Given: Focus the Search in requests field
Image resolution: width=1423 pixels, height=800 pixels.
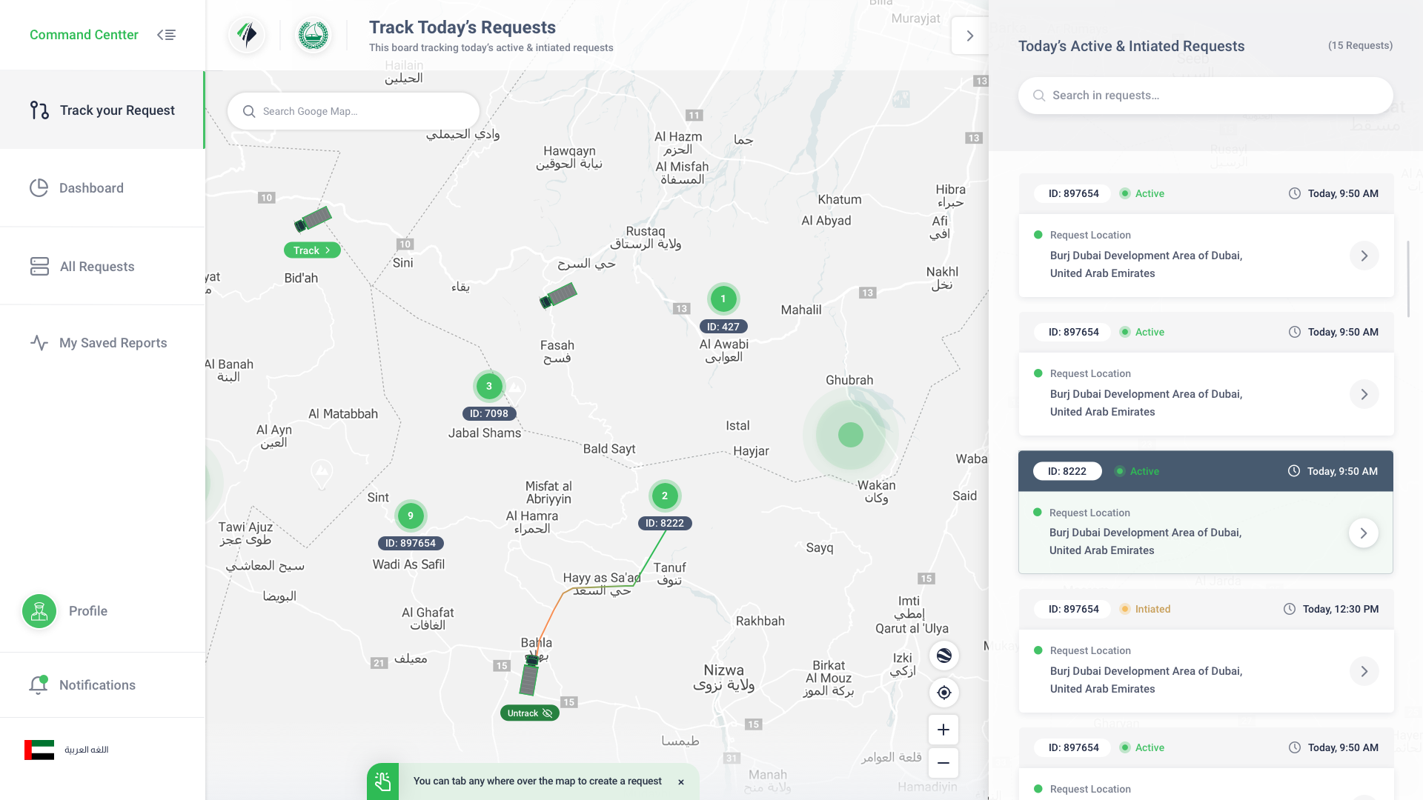Looking at the screenshot, I should tap(1206, 96).
